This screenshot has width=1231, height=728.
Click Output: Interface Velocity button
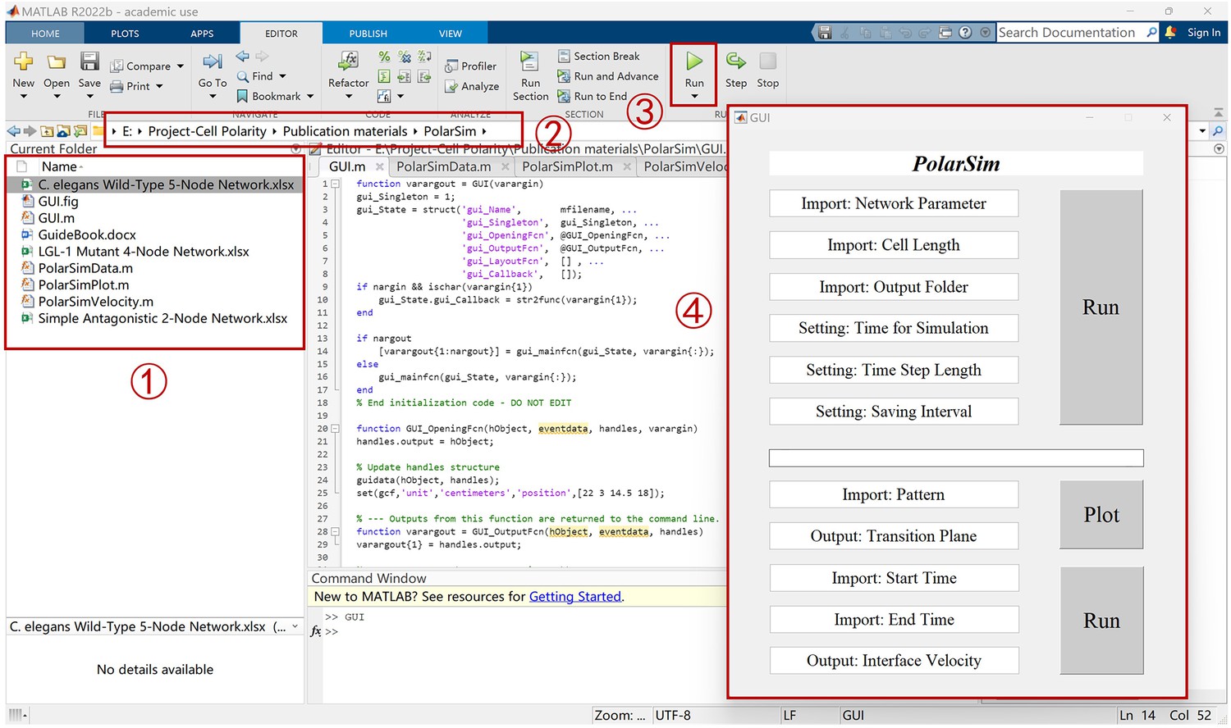click(x=894, y=661)
